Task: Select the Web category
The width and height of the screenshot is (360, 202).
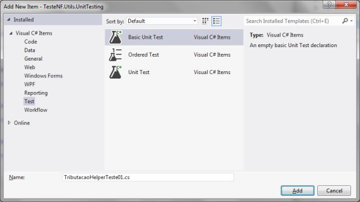Action: [x=30, y=67]
